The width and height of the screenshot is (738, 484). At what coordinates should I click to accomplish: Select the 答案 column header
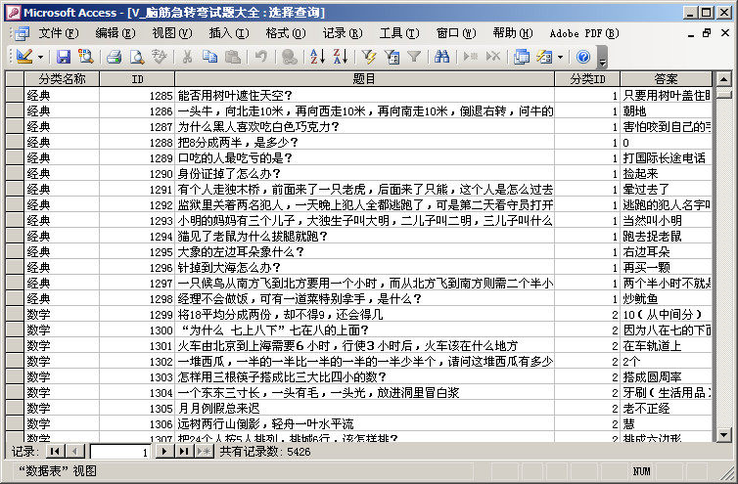[x=666, y=78]
